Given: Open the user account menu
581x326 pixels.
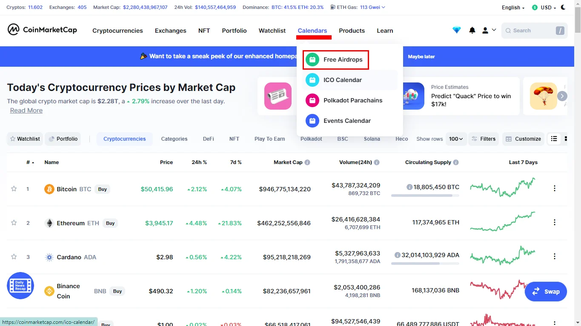Looking at the screenshot, I should coord(489,30).
